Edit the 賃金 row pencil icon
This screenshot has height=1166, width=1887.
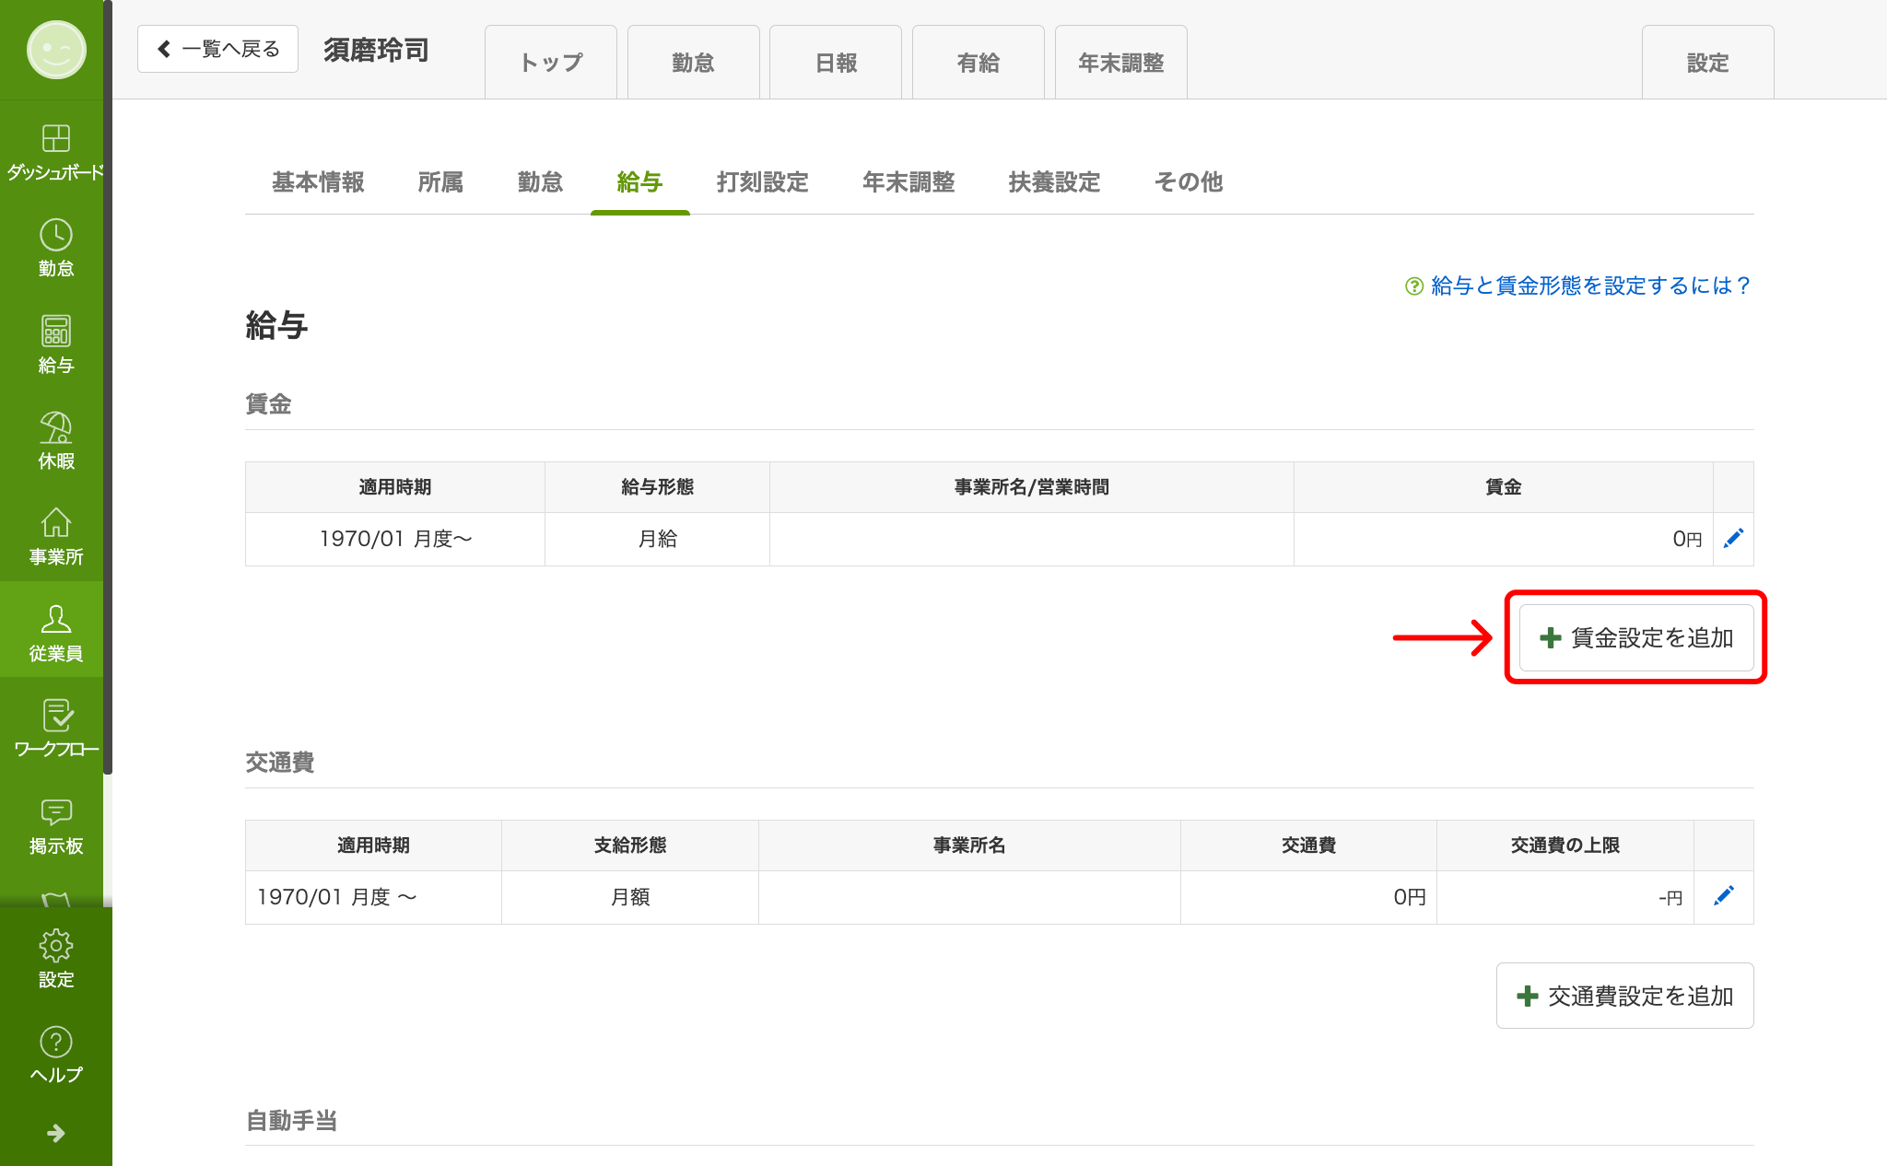pyautogui.click(x=1733, y=539)
